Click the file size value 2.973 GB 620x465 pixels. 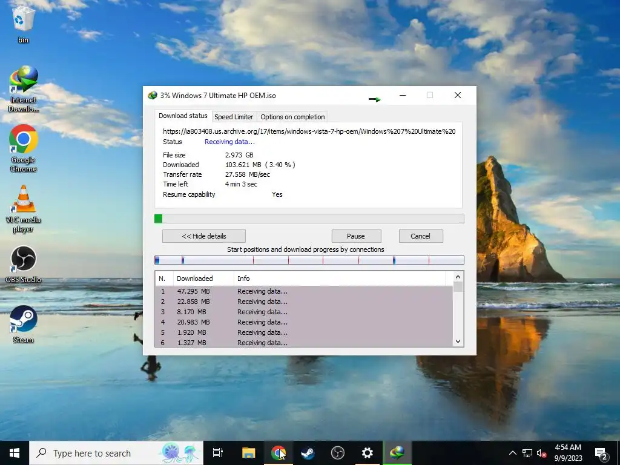pyautogui.click(x=239, y=155)
